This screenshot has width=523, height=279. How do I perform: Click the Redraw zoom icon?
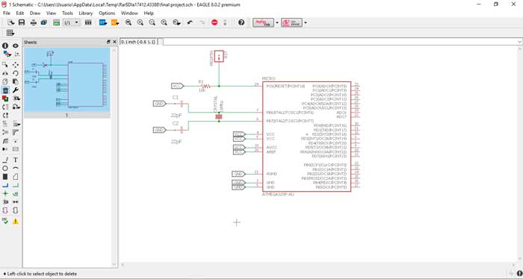(164, 22)
